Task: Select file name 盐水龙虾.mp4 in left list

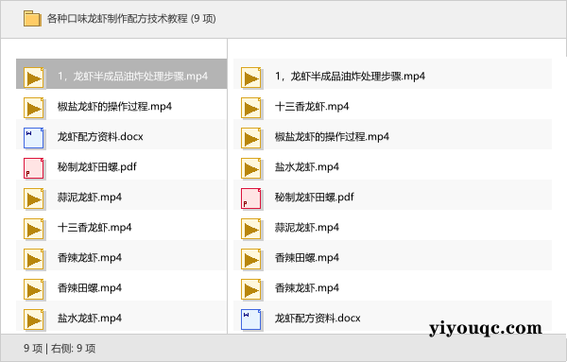Action: pyautogui.click(x=90, y=319)
